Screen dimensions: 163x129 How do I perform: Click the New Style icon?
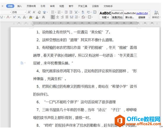tap(156, 14)
